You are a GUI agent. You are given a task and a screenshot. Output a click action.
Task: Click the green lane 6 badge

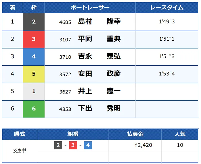click(34, 109)
